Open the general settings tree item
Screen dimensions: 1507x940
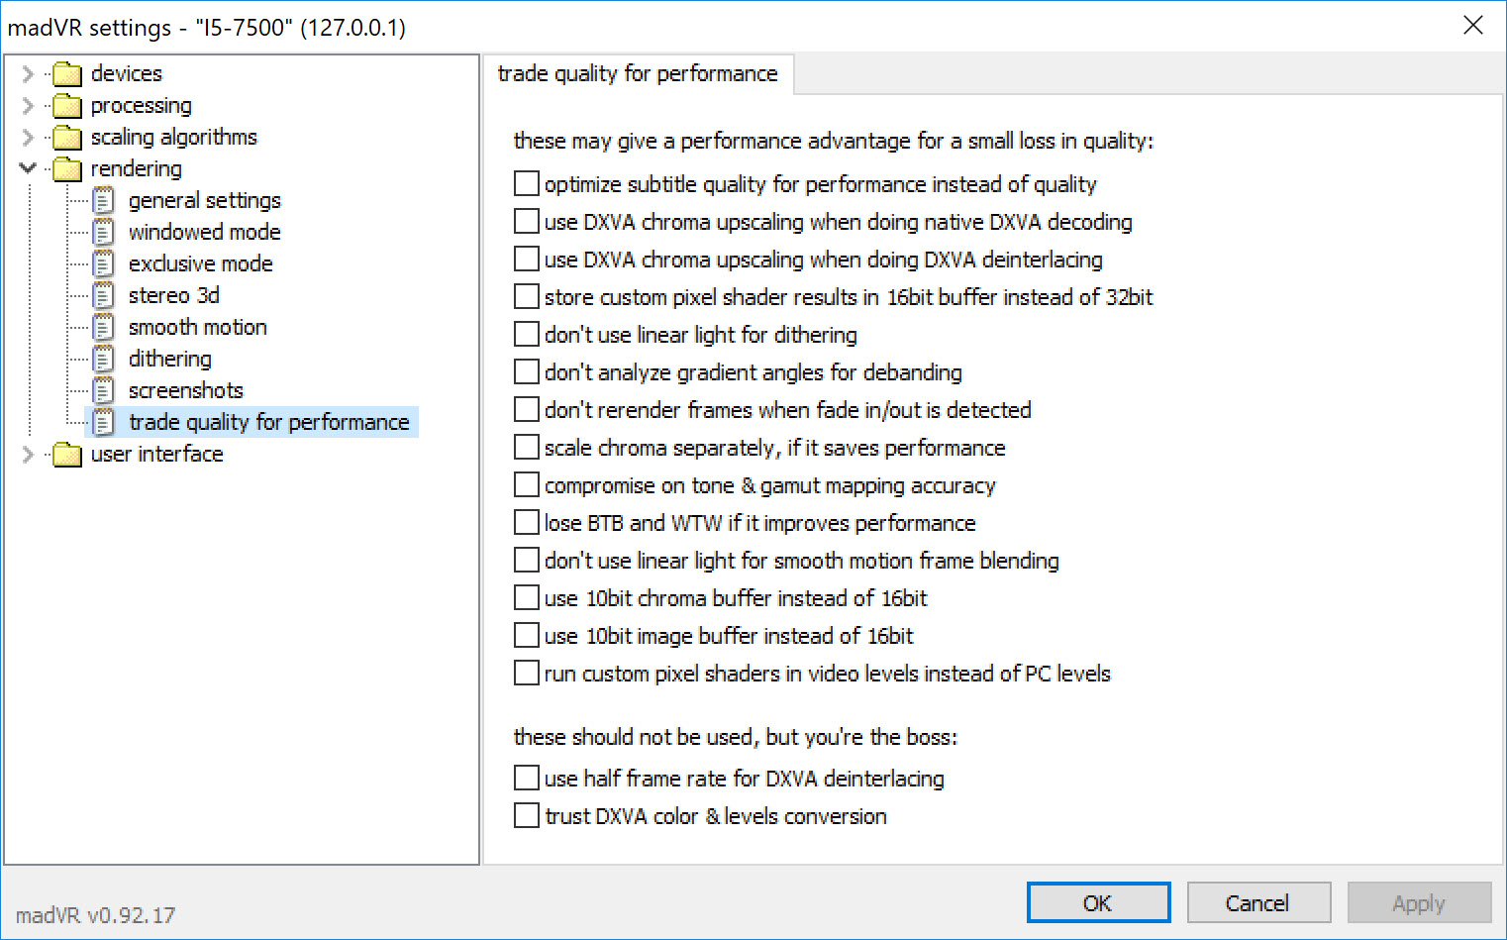205,201
